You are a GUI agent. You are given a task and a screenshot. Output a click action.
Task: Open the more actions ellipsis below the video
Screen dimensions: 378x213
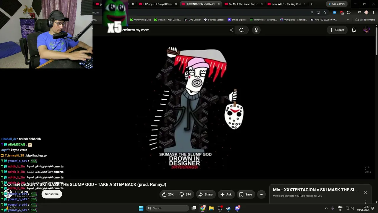click(261, 194)
